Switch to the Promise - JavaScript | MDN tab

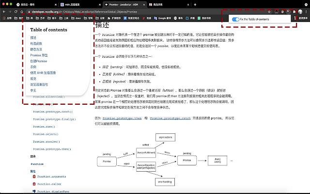click(124, 4)
